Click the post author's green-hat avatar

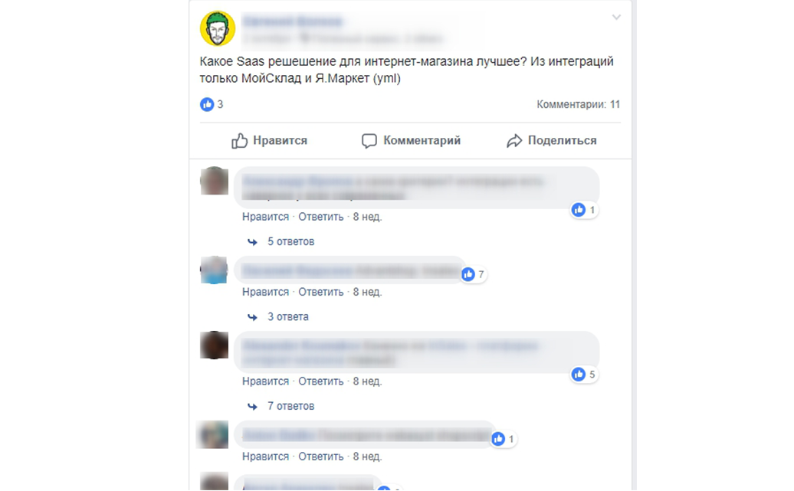[218, 28]
